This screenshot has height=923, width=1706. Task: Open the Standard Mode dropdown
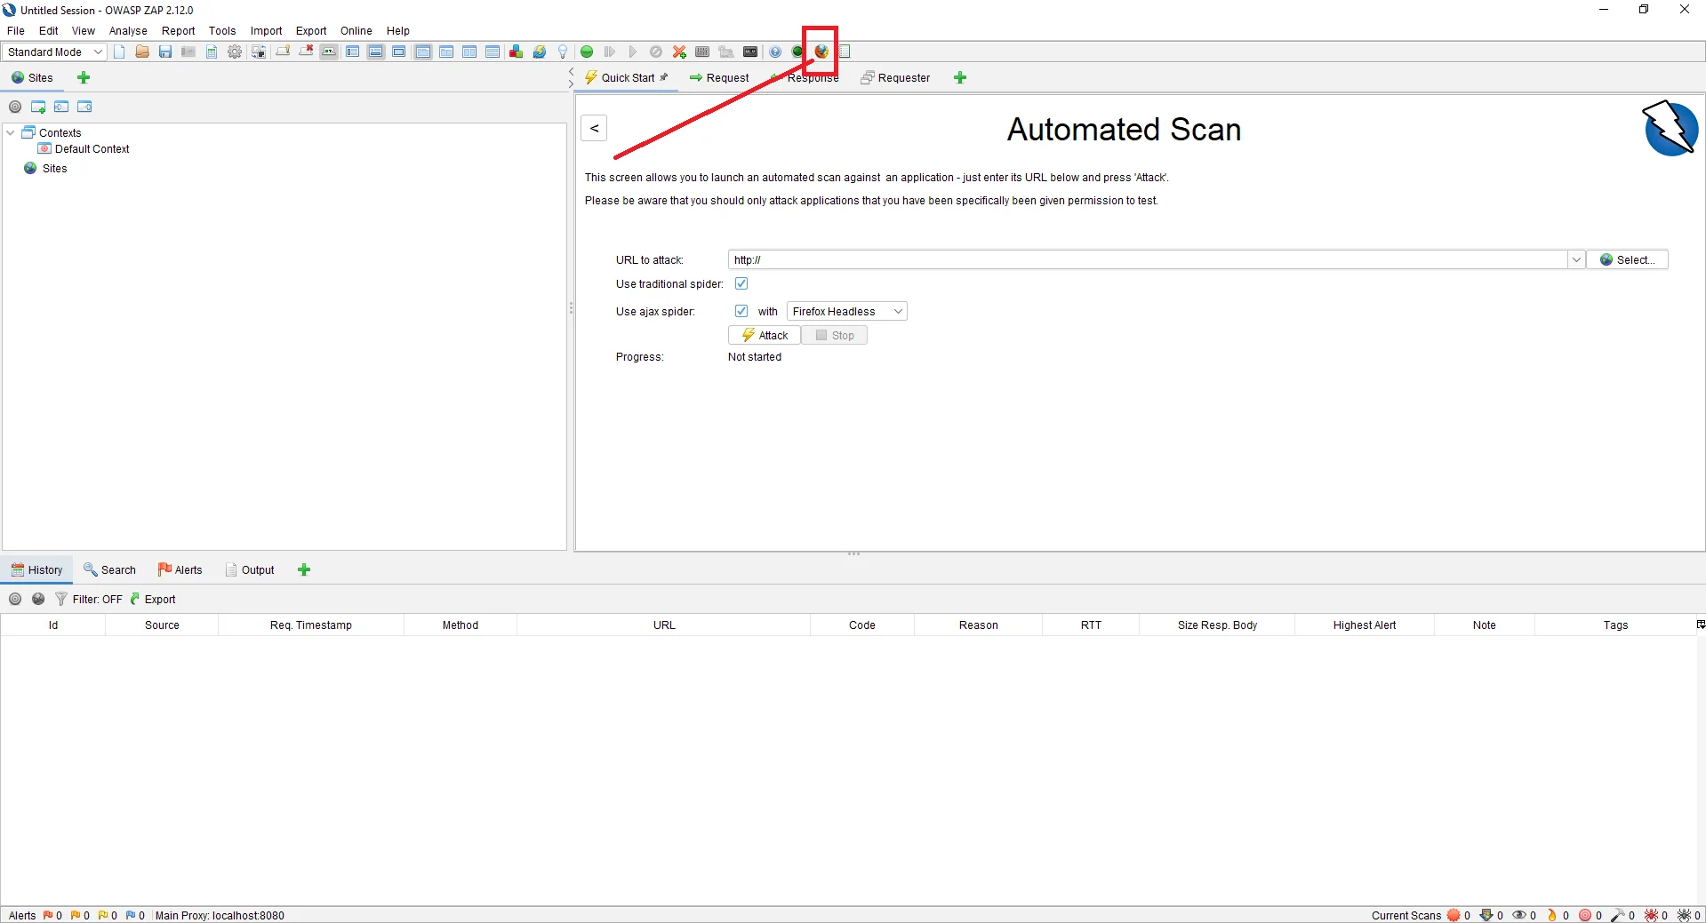point(55,52)
